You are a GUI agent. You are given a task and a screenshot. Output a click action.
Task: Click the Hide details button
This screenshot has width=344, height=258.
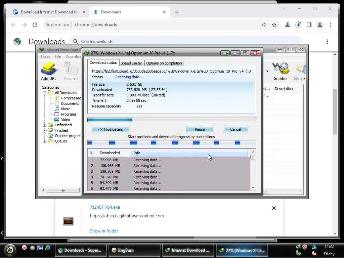pyautogui.click(x=110, y=129)
